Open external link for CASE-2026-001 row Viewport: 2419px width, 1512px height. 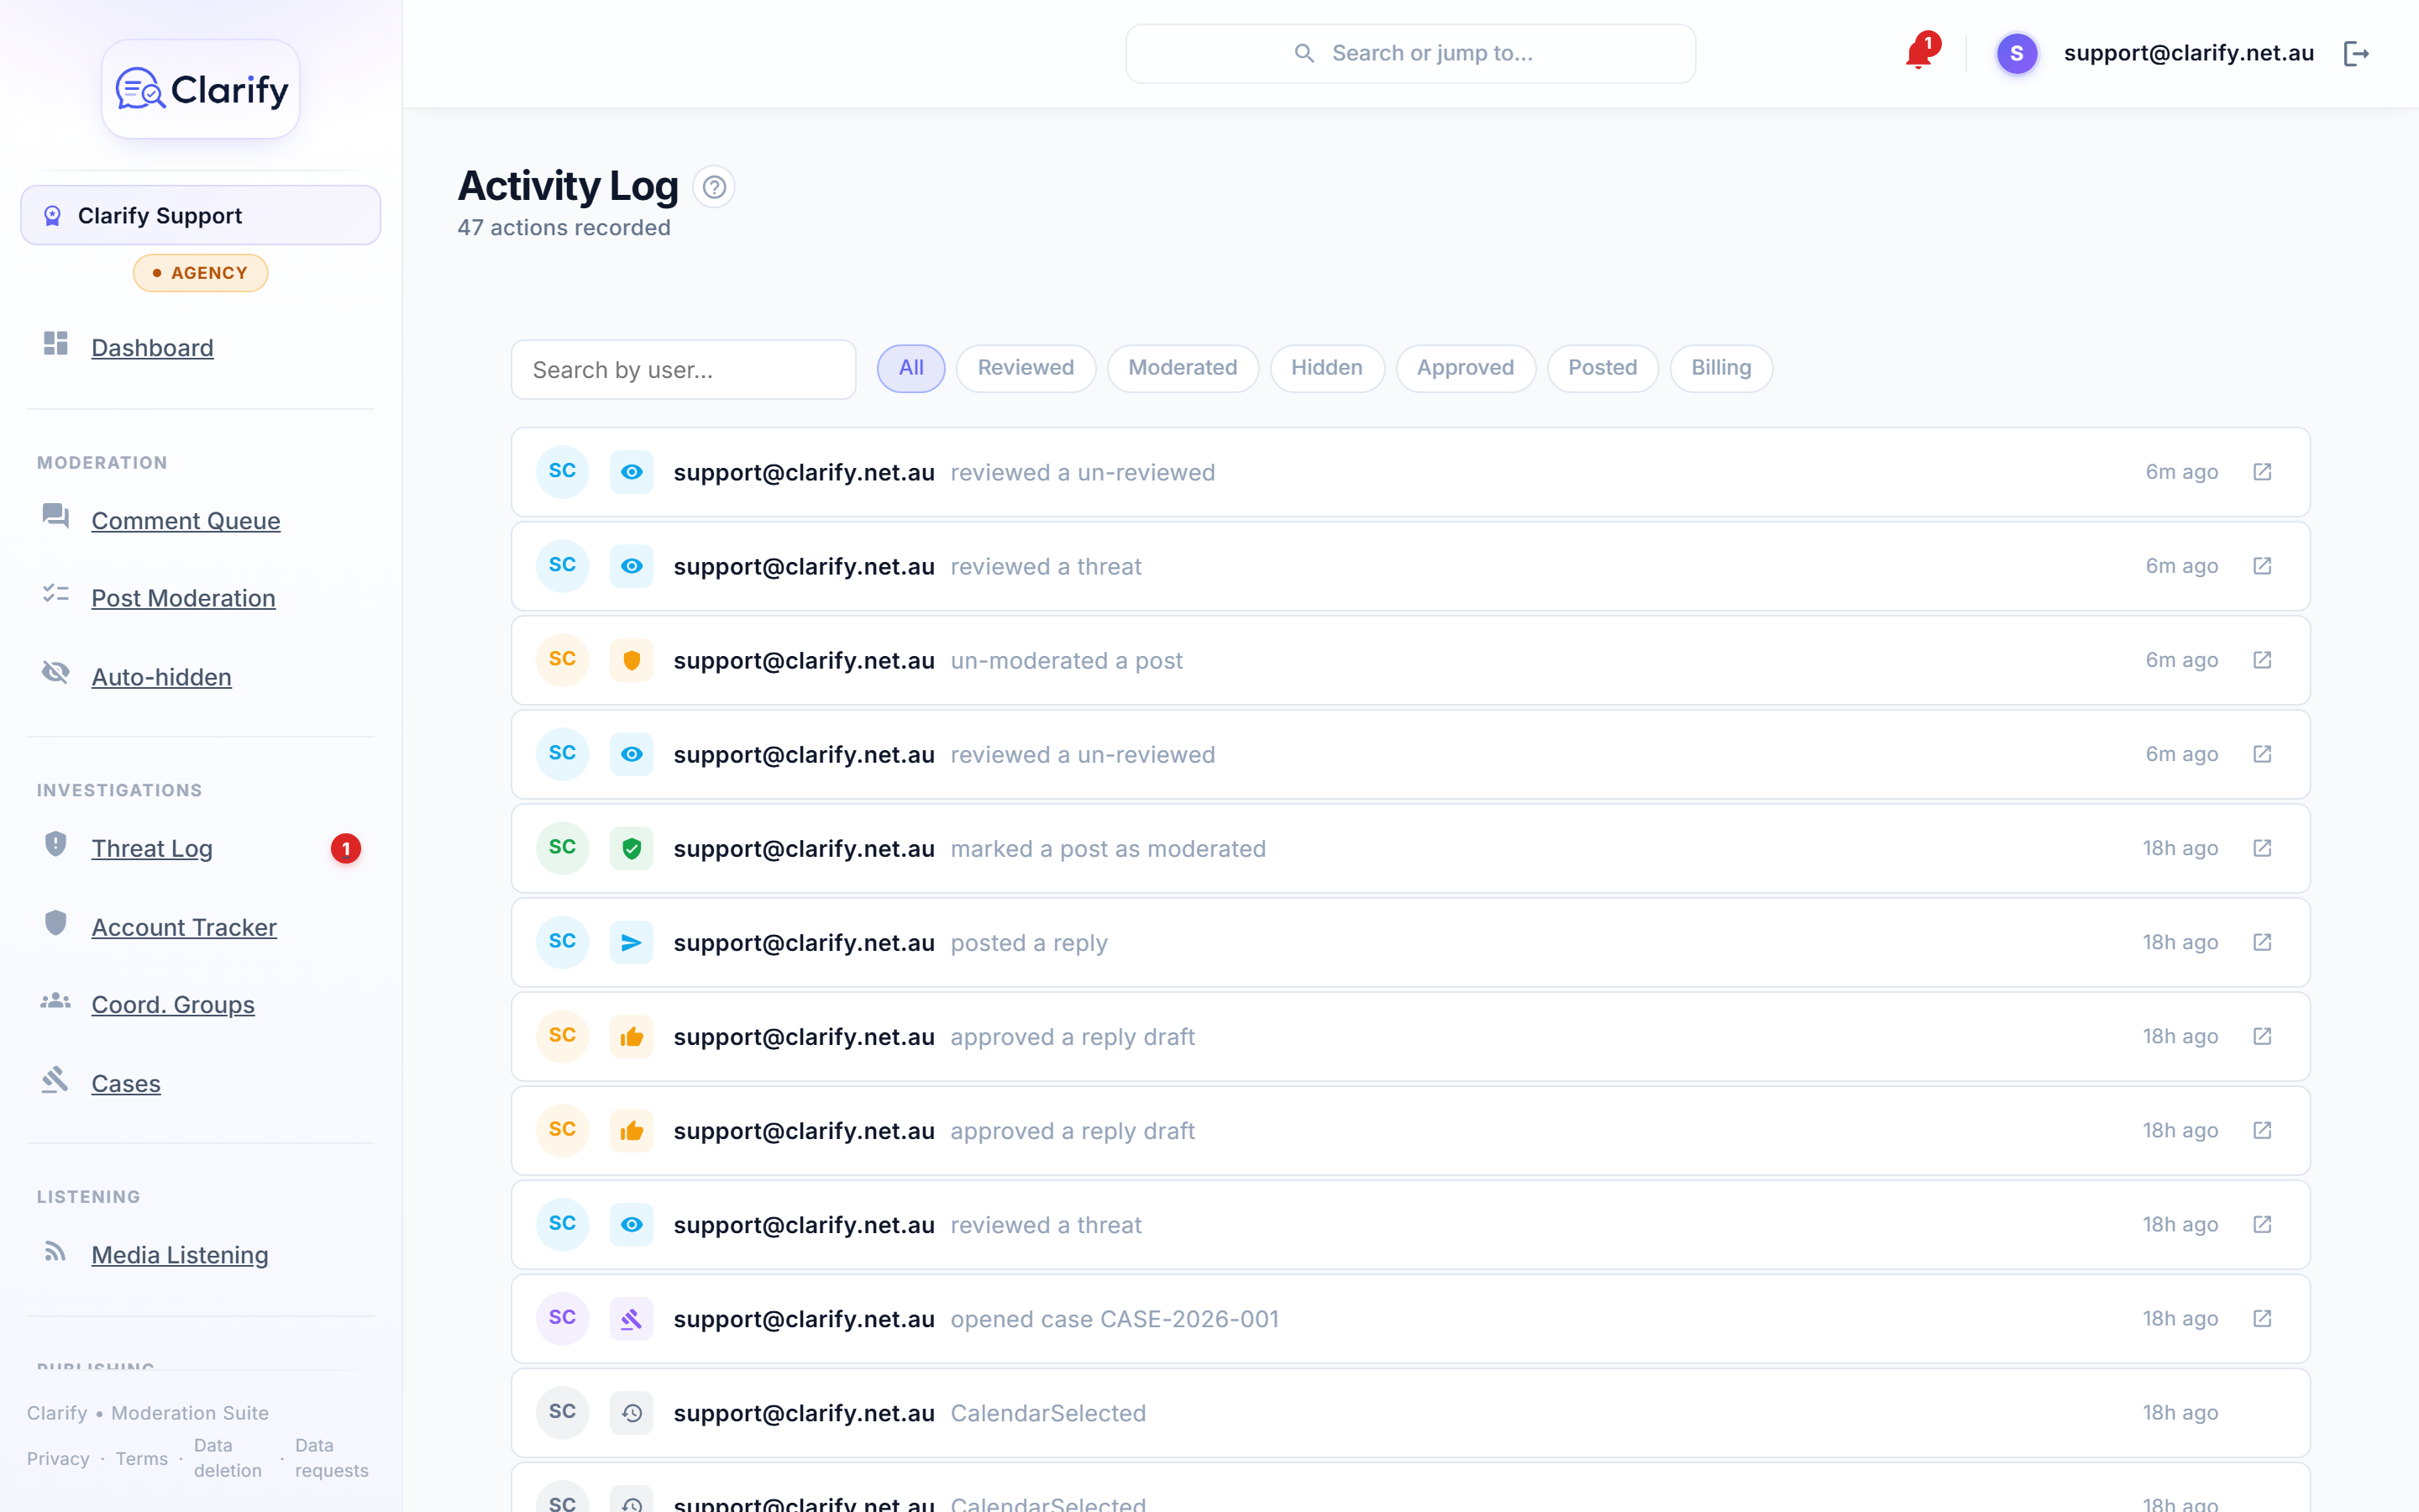point(2262,1318)
